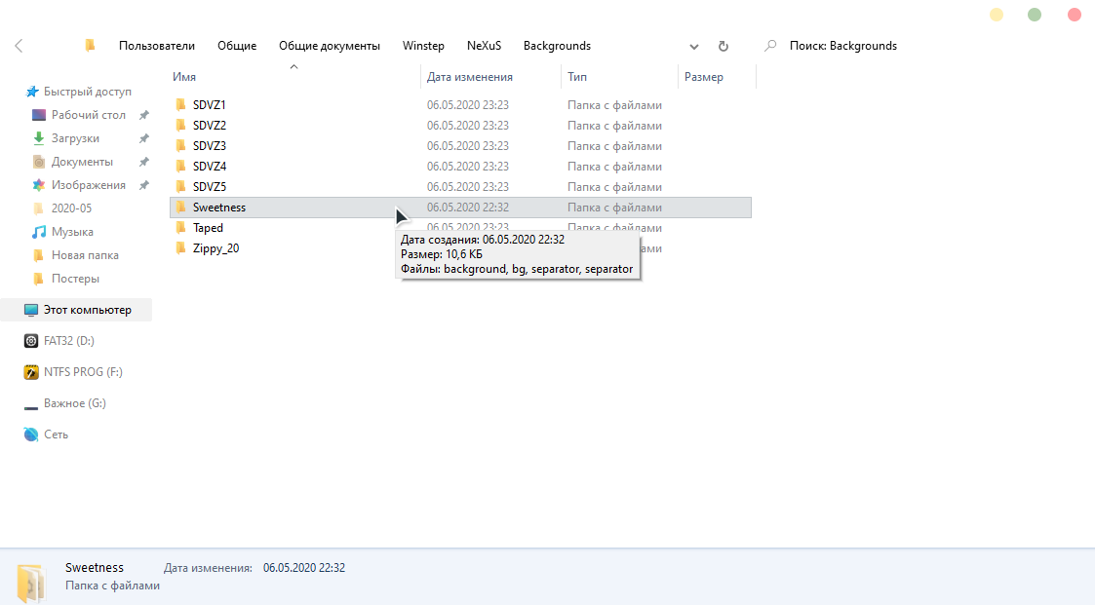This screenshot has width=1095, height=605.
Task: Select the Загрузки download icon in sidebar
Action: click(x=39, y=138)
